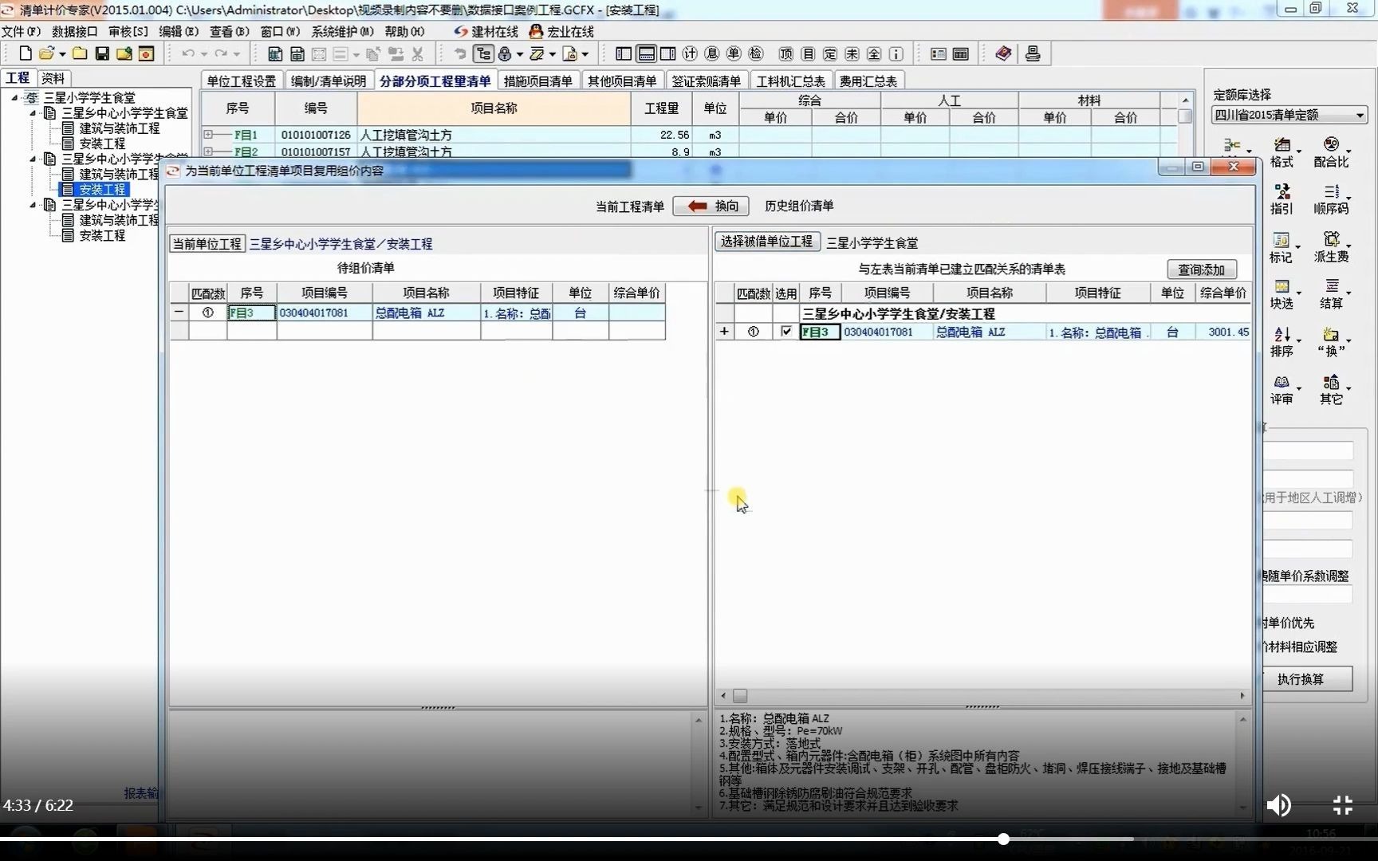Click the video progress bar playhead
The image size is (1378, 861).
[1003, 839]
